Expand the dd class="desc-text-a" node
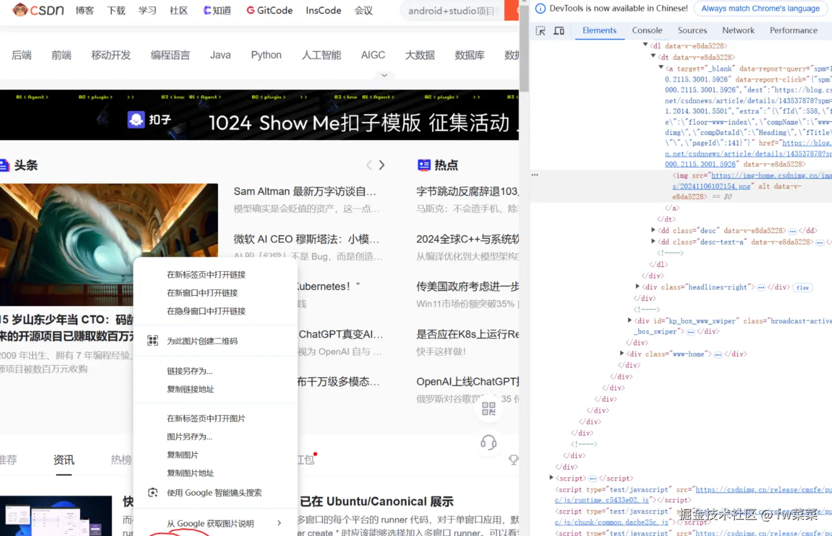 653,241
